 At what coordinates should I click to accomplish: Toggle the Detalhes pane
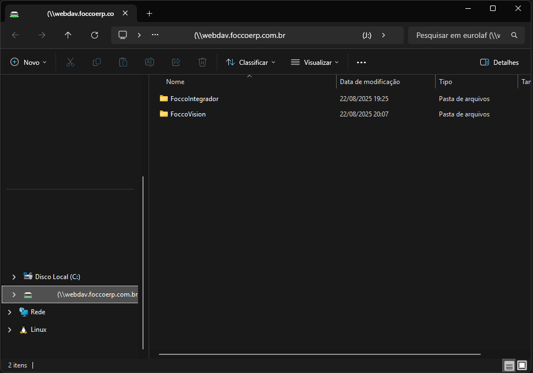499,63
